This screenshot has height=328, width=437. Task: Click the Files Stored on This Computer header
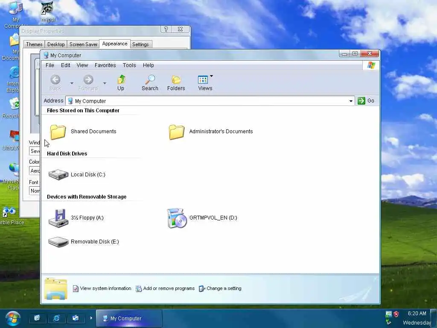tap(83, 111)
